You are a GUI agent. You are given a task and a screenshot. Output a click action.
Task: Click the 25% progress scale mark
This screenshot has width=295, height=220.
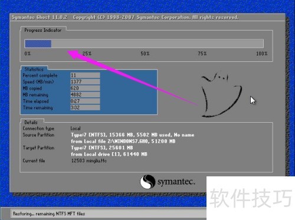pos(87,54)
